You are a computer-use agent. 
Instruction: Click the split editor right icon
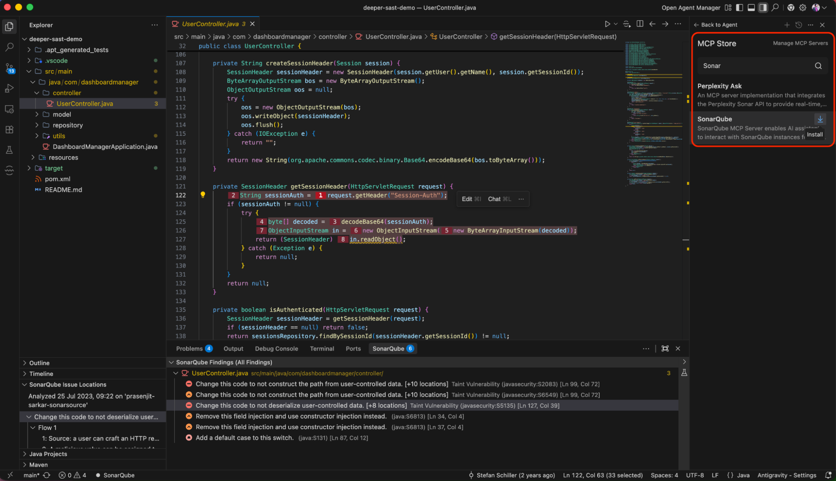(x=639, y=24)
